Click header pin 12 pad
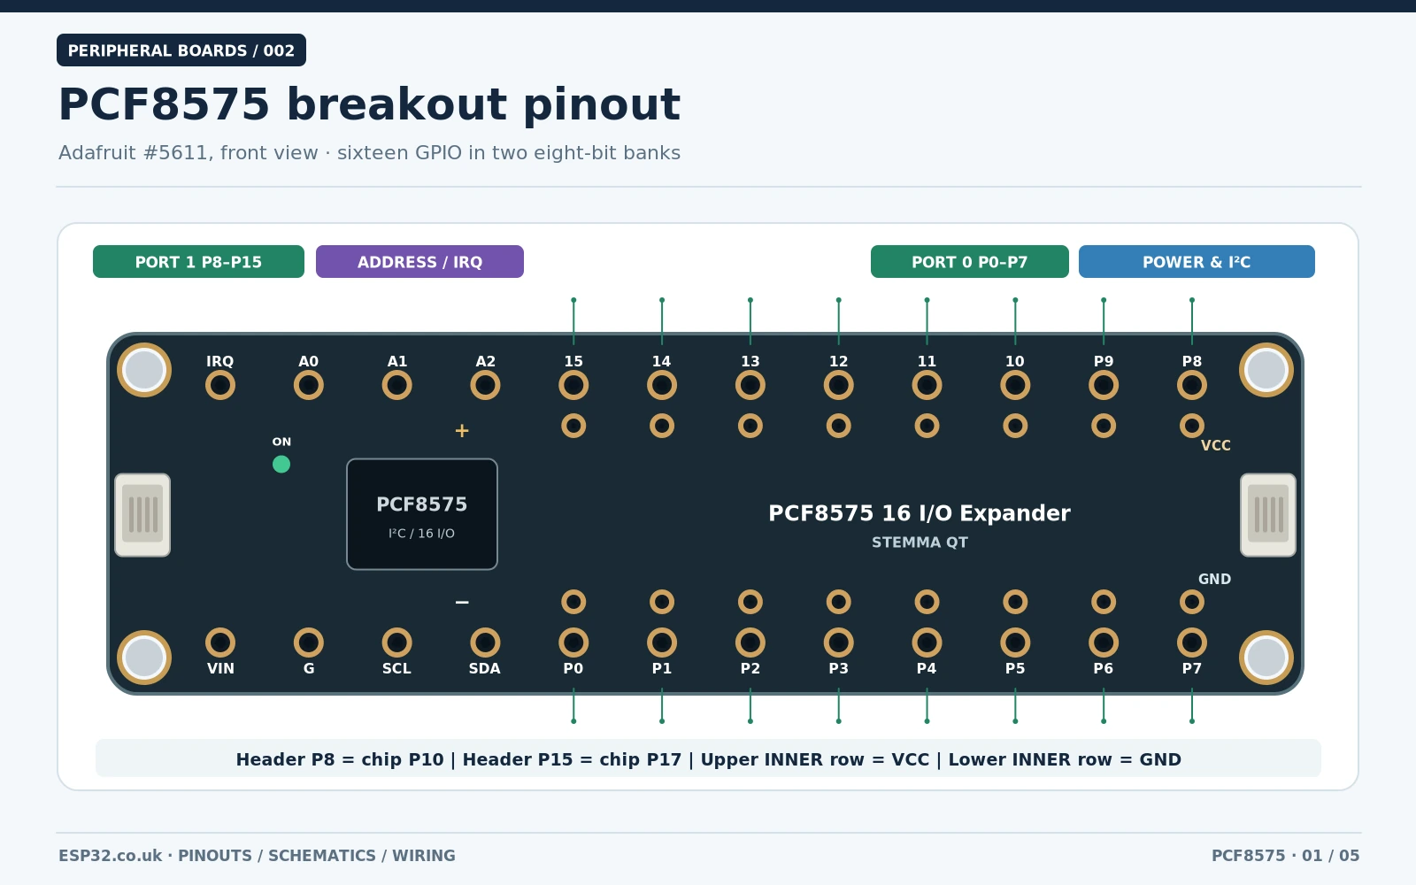This screenshot has width=1416, height=885. [x=839, y=385]
